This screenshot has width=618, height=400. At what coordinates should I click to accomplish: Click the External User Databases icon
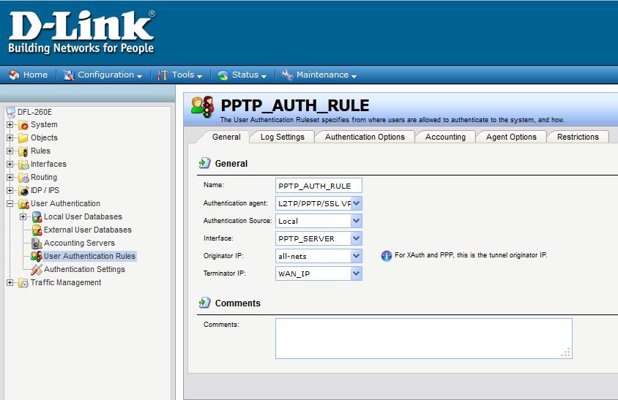point(37,230)
